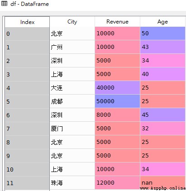The width and height of the screenshot is (186, 191).
Task: Select the City cell 厦门
Action: (72, 129)
